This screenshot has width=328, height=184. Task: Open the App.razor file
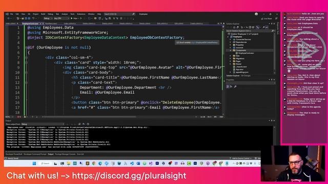239,70
